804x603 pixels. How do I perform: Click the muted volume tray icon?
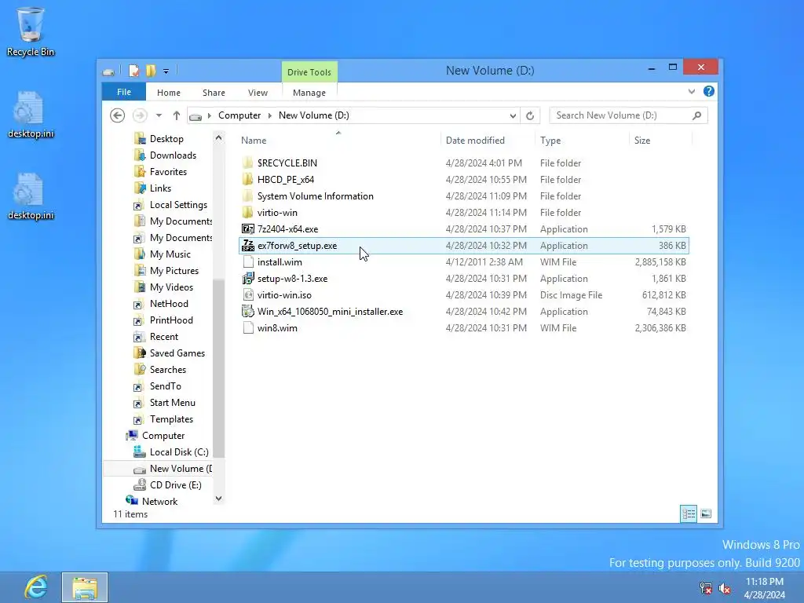pos(725,588)
